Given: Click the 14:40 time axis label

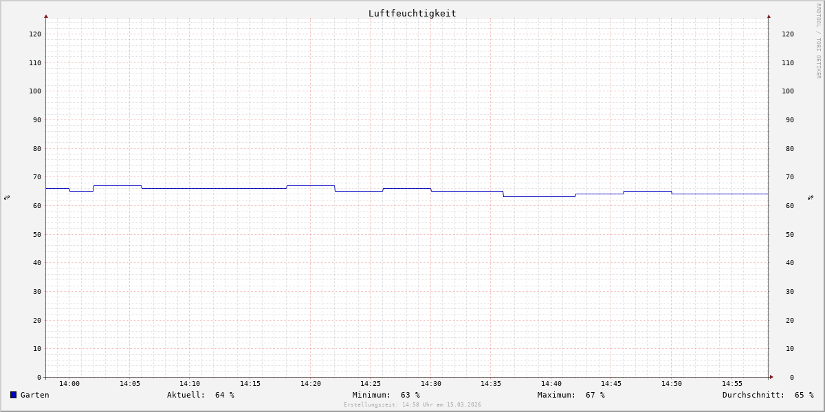Looking at the screenshot, I should [551, 384].
